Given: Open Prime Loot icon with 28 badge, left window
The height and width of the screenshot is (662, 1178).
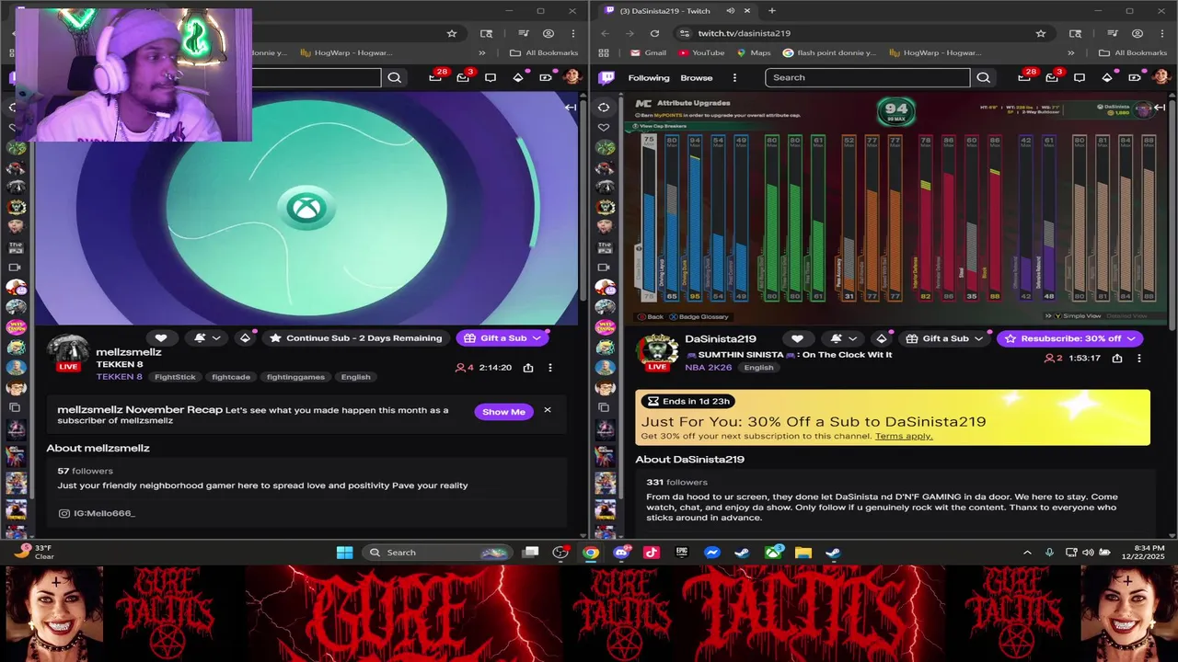Looking at the screenshot, I should [435, 77].
